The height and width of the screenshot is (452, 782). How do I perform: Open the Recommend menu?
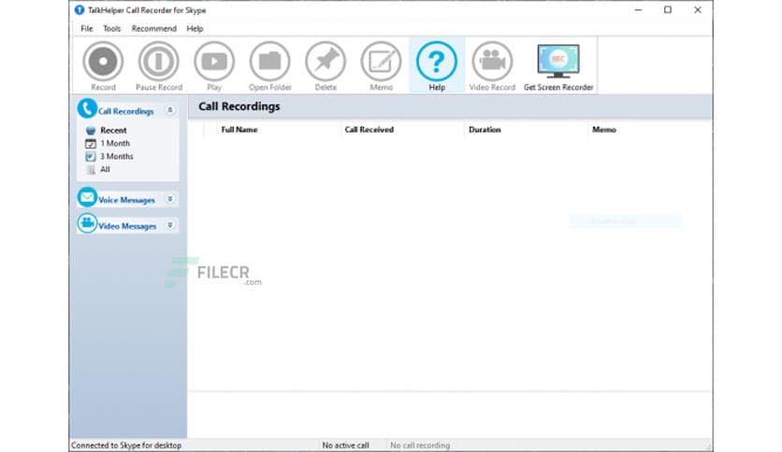click(153, 28)
